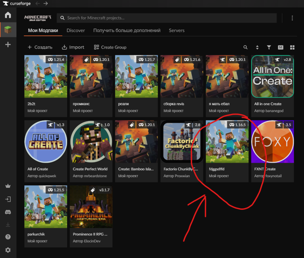Click the 3.5 badge on FXNT Create
Image resolution: width=304 pixels, height=258 pixels.
[288, 125]
